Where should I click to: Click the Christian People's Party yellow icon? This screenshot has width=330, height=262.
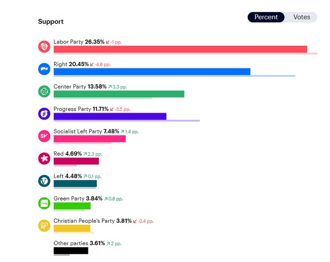click(x=44, y=225)
